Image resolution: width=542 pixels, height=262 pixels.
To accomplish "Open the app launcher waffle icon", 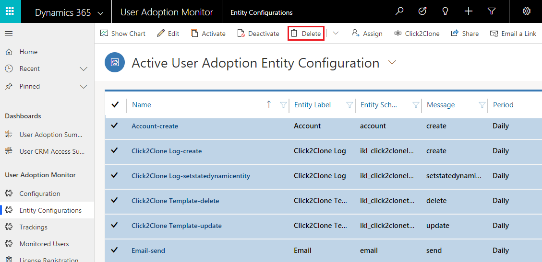I will click(10, 11).
